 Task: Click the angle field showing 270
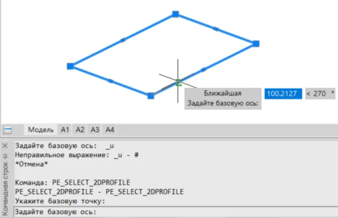(320, 94)
